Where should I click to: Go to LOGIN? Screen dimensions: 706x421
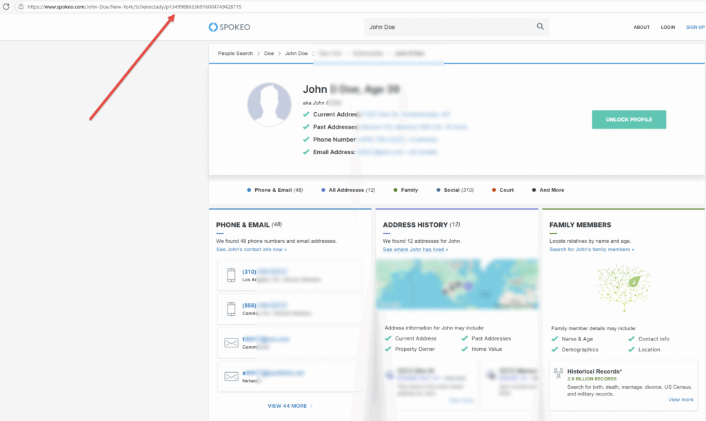pyautogui.click(x=667, y=28)
